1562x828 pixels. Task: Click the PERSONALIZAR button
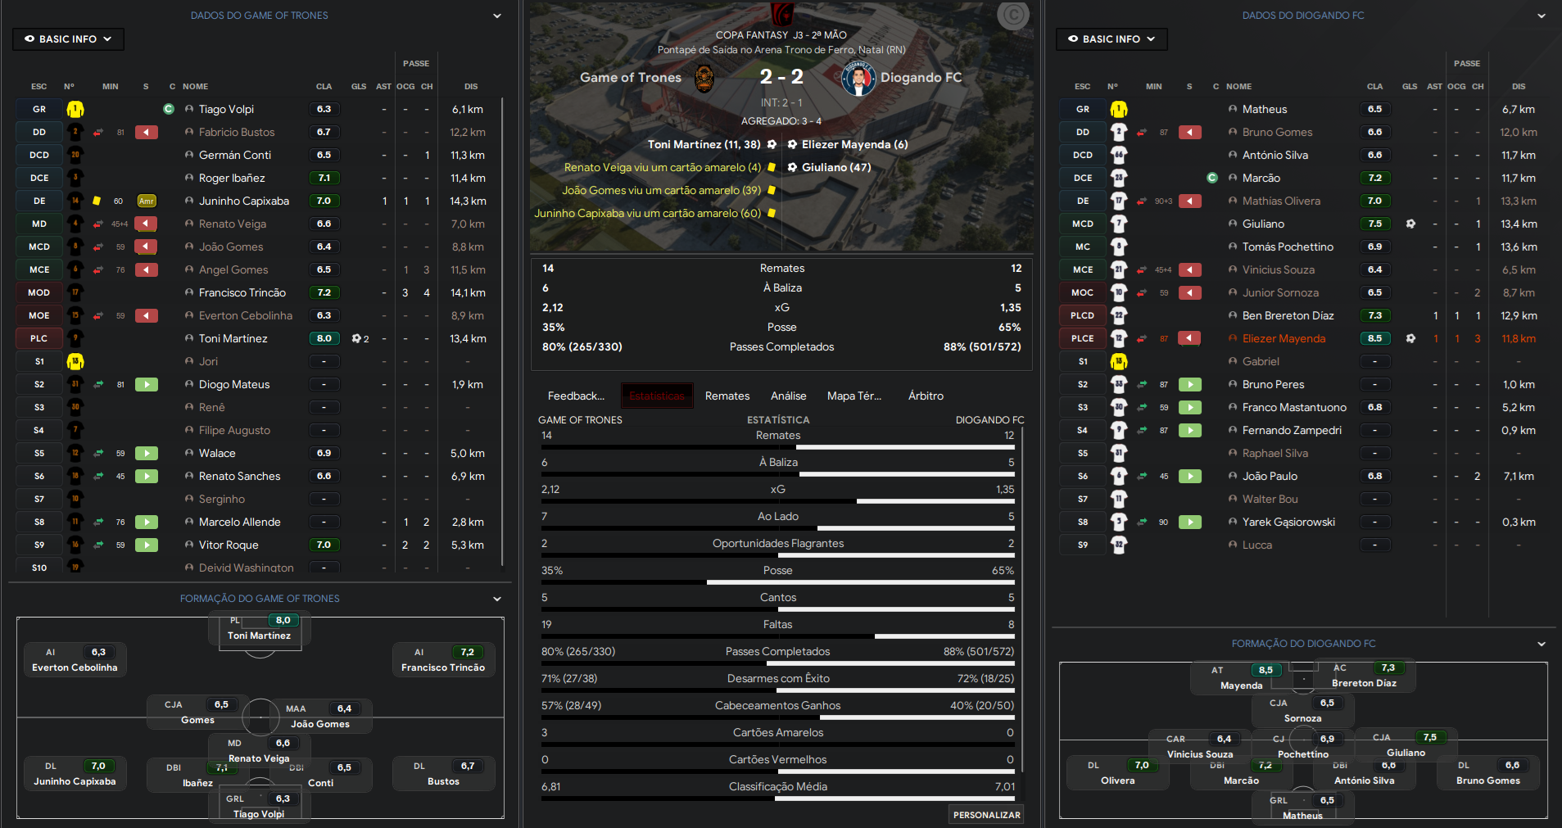click(x=986, y=815)
